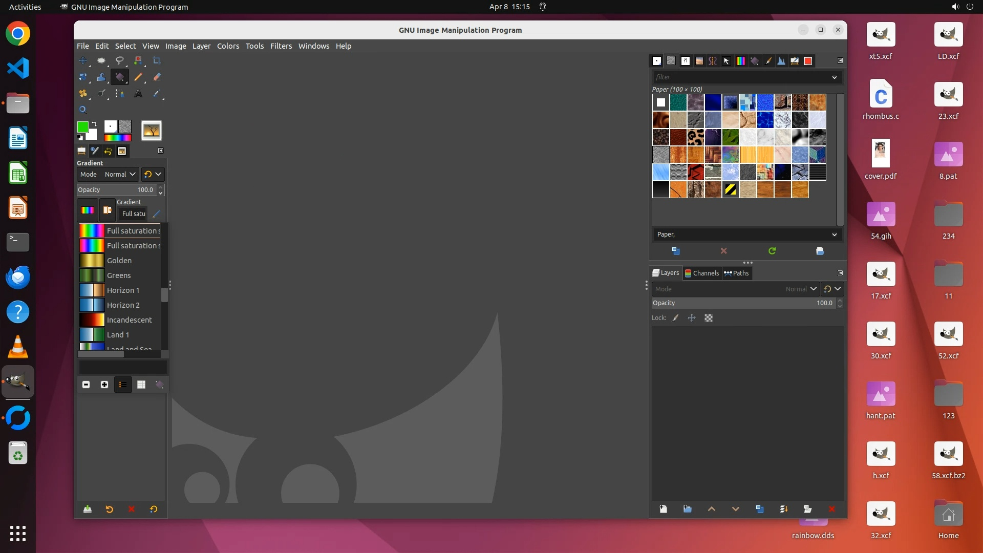Select the Heal tool
Screen dimensions: 983x553
tap(82, 94)
